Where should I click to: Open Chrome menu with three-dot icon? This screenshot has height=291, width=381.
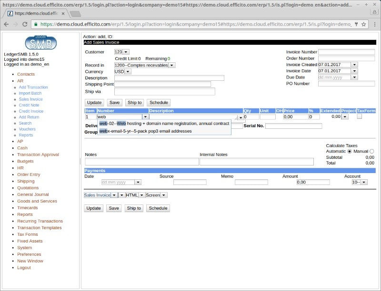pyautogui.click(x=374, y=24)
